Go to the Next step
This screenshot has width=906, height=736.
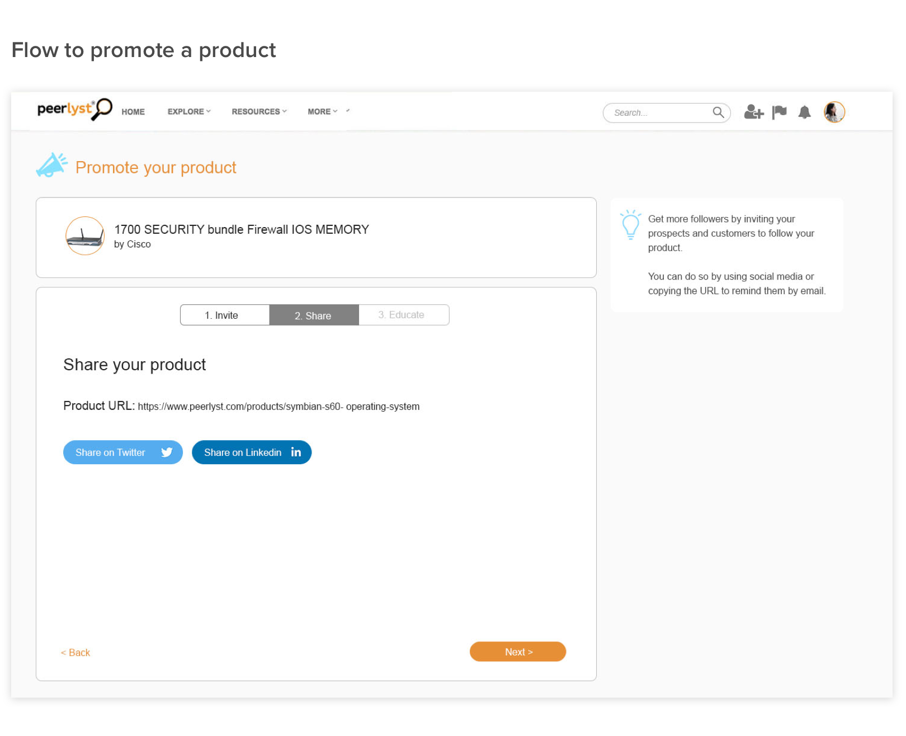click(x=518, y=652)
